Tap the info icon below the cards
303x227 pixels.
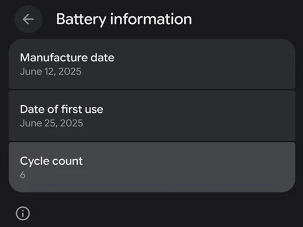click(x=23, y=213)
